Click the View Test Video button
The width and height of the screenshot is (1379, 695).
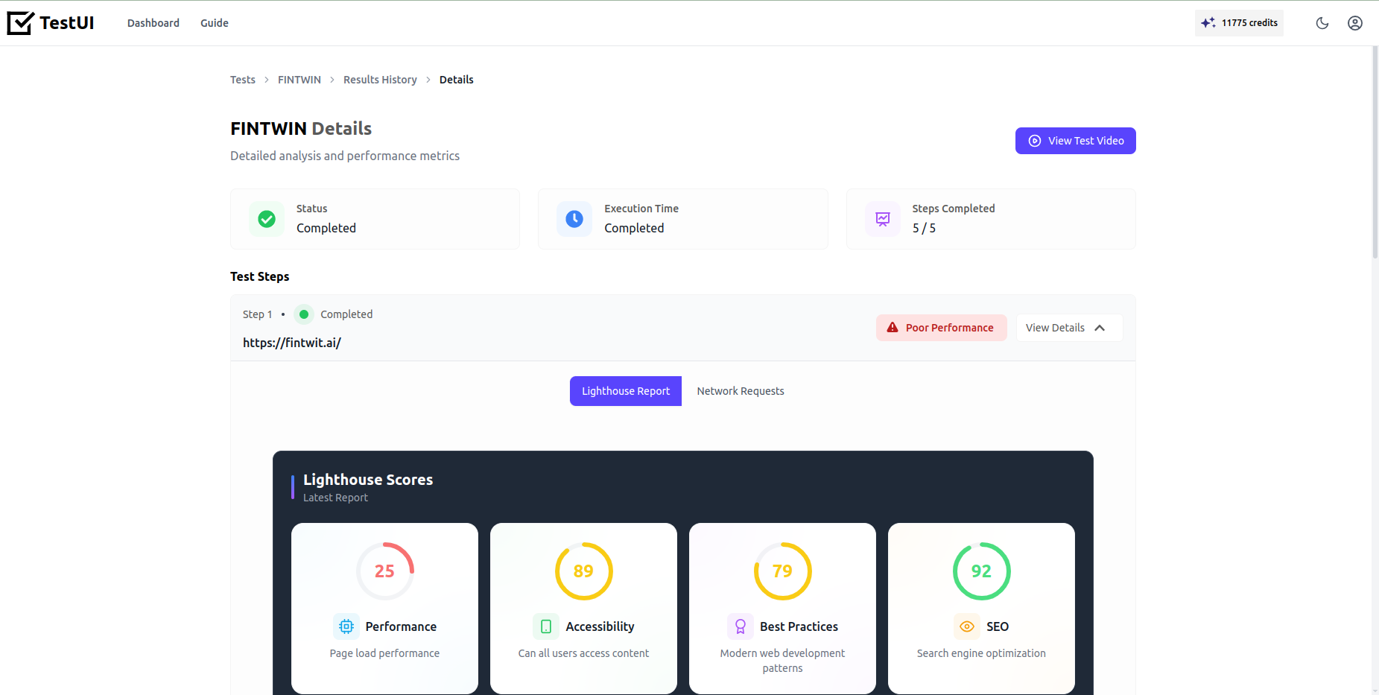(x=1076, y=141)
